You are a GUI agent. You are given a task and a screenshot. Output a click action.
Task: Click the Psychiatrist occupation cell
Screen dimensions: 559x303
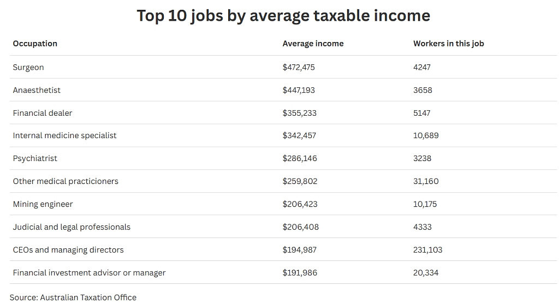35,158
